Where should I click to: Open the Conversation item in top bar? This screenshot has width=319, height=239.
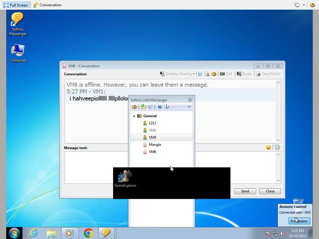[x=47, y=5]
